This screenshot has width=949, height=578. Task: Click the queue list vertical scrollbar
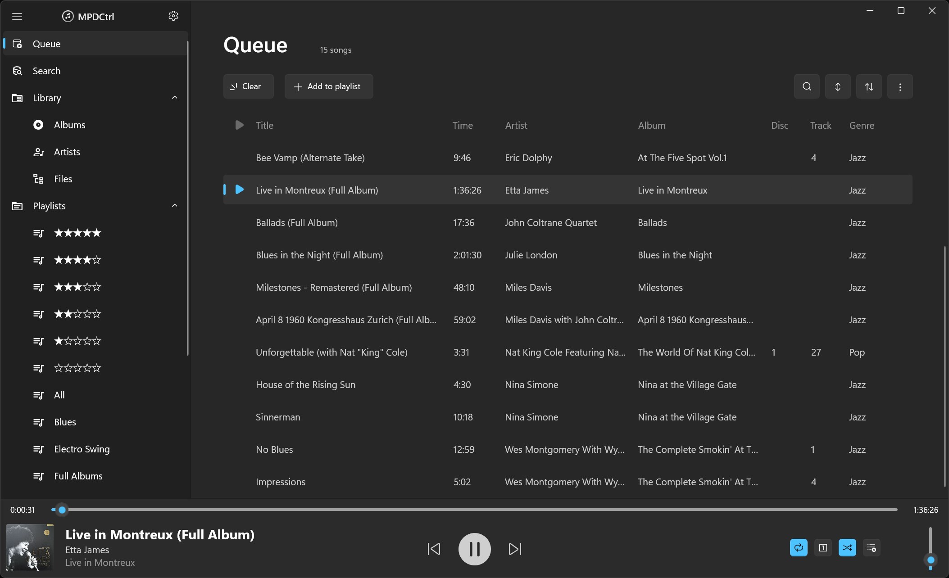tap(944, 366)
